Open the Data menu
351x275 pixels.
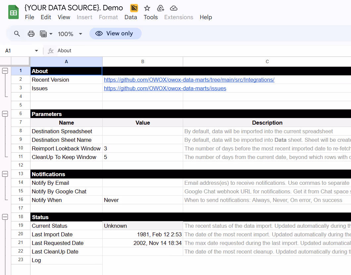click(x=131, y=17)
